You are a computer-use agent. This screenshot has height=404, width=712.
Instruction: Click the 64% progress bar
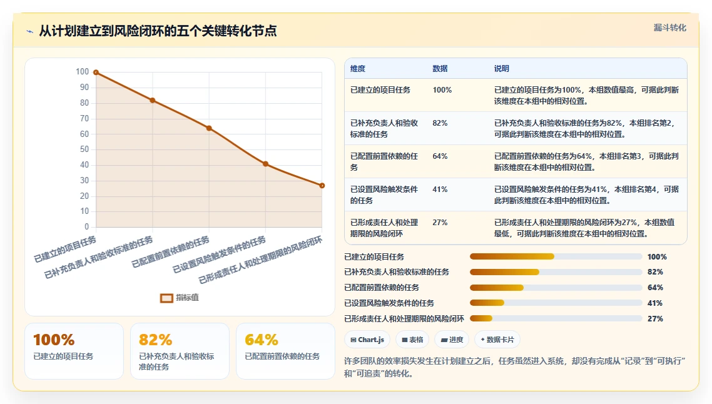pos(556,287)
